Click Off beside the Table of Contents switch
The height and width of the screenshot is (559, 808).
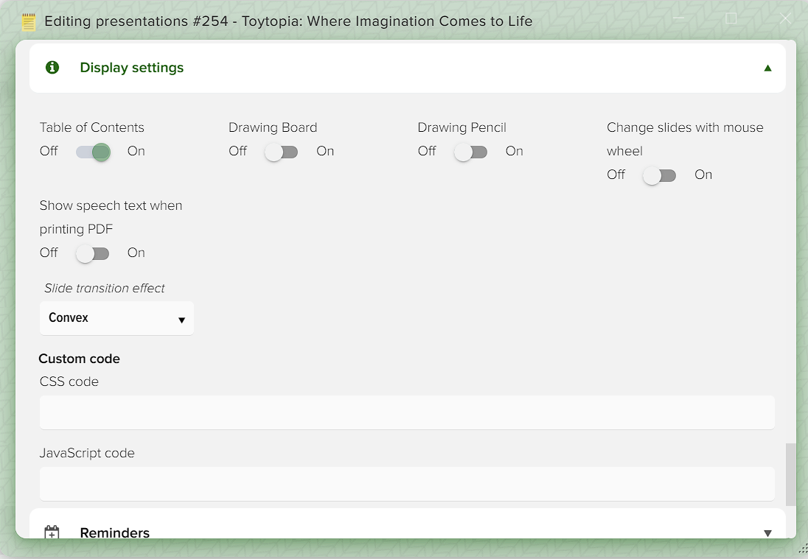pos(49,151)
